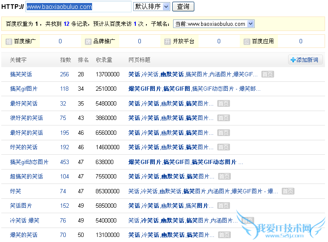Click the 12 records count link
The height and width of the screenshot is (242, 328).
tap(67, 24)
